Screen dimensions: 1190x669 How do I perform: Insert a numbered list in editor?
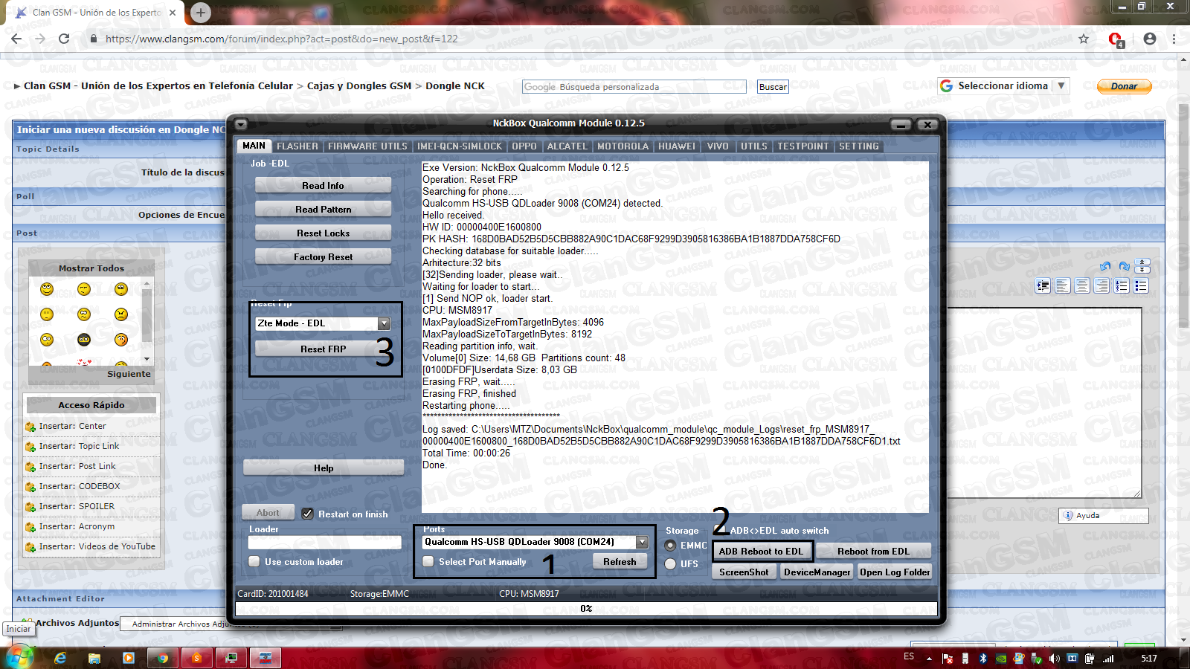tap(1122, 285)
